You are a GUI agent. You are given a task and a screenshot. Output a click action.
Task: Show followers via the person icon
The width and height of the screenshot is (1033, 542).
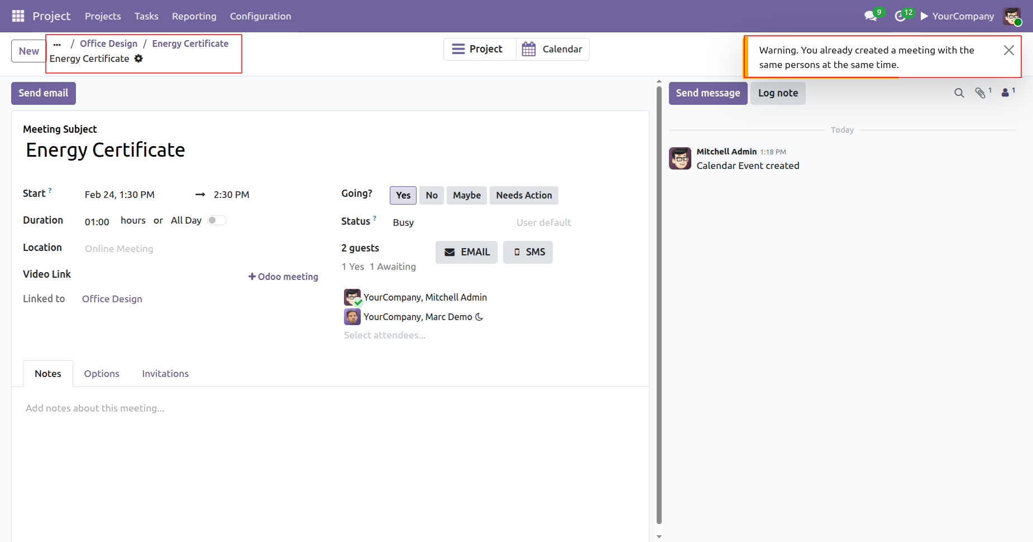coord(1005,93)
